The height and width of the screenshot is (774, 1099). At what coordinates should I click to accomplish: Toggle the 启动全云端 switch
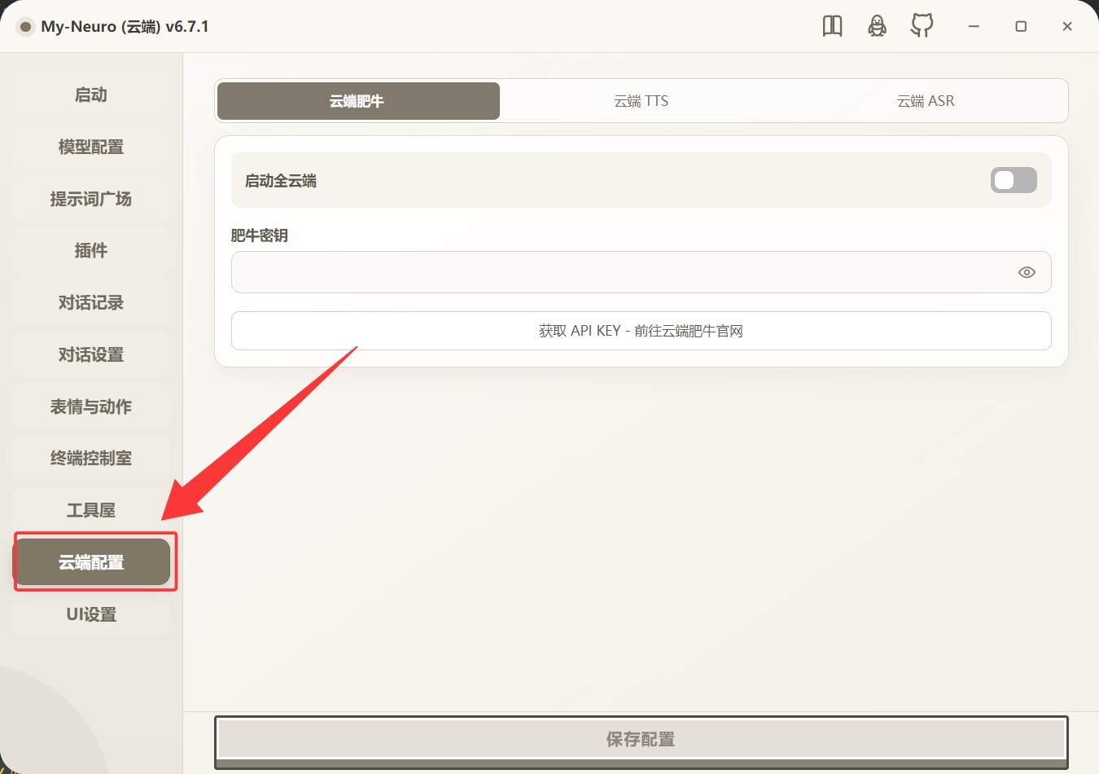click(x=1014, y=180)
